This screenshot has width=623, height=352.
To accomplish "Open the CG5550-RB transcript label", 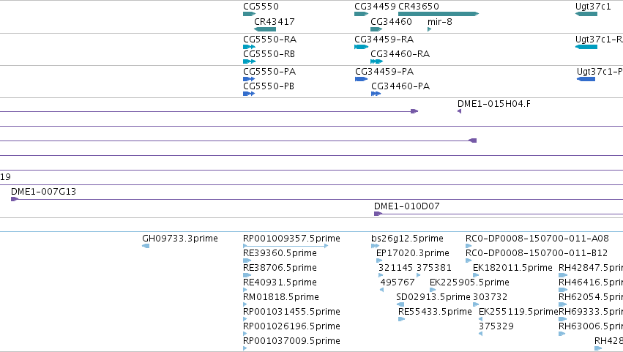I will (269, 54).
